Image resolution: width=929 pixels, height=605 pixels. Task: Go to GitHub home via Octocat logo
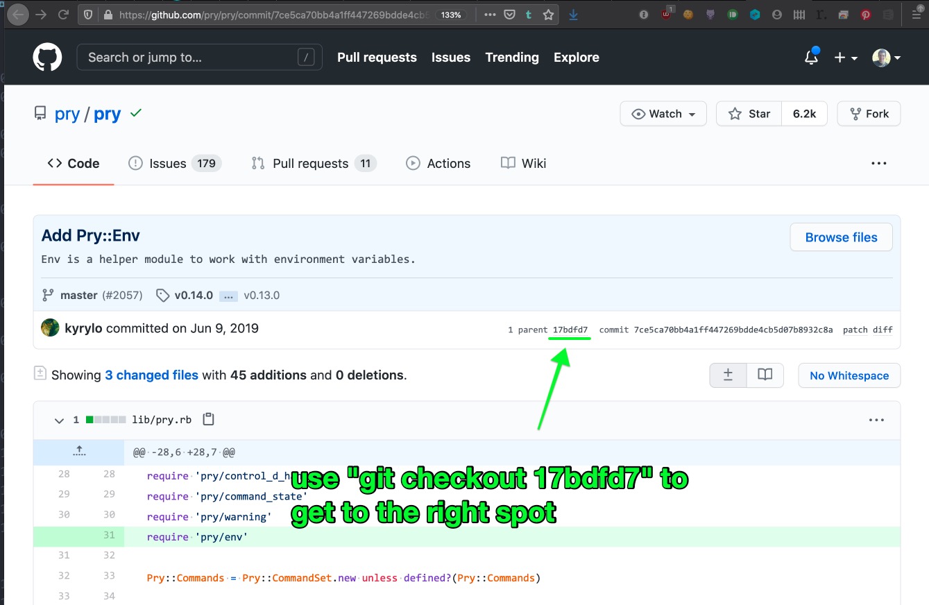[47, 57]
